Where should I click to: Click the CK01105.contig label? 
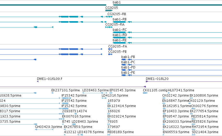(x=155, y=90)
